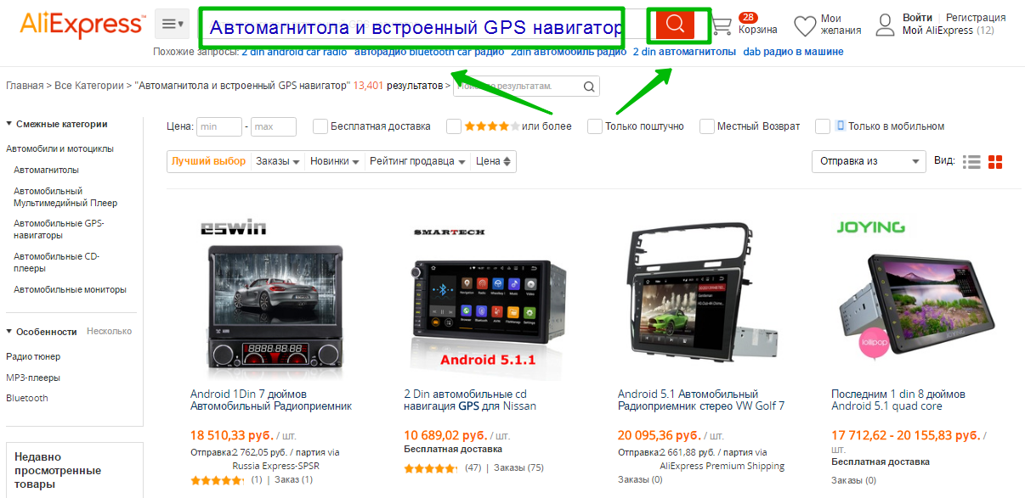Select the Лучший выбор sort tab
The image size is (1025, 498).
[x=208, y=161]
